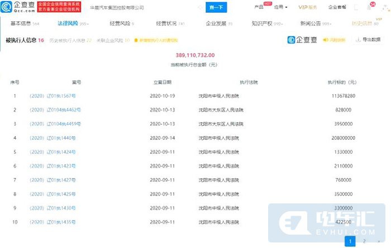Open case (2020)辽0104执4462号
Image resolution: width=391 pixels, height=248 pixels.
pyautogui.click(x=55, y=110)
